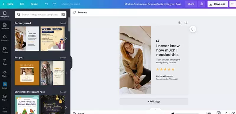Advance Recently used templates with arrow

(x=66, y=39)
